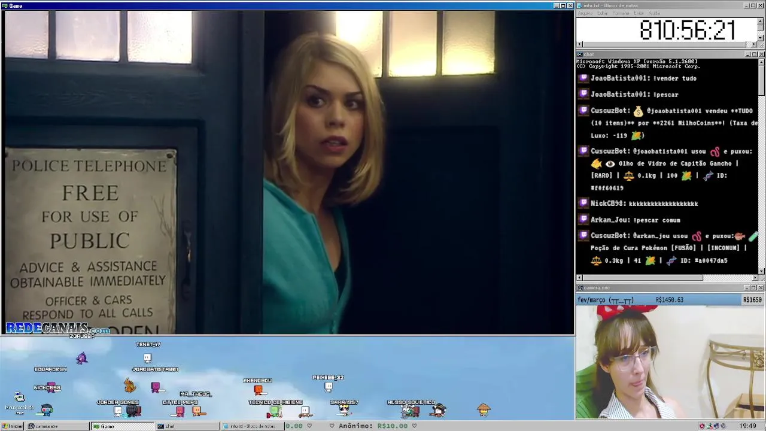766x431 pixels.
Task: Click Arkan_Jou username in chat
Action: tap(610, 220)
